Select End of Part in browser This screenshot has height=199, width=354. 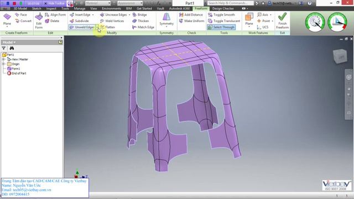[x=17, y=74]
